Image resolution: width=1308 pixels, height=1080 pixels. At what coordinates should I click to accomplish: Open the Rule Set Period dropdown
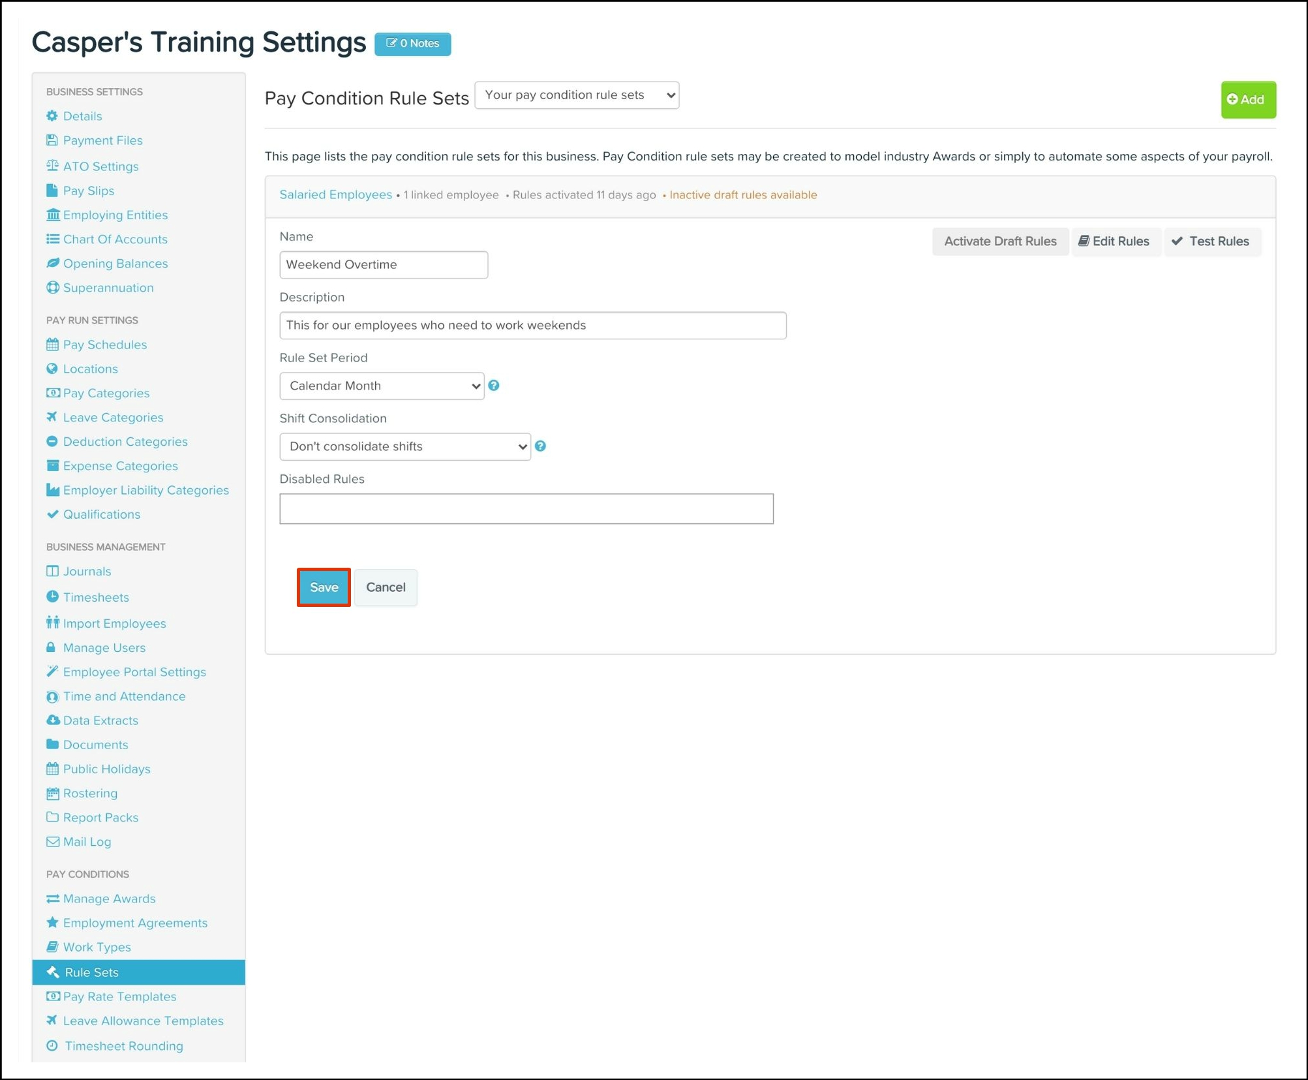382,386
